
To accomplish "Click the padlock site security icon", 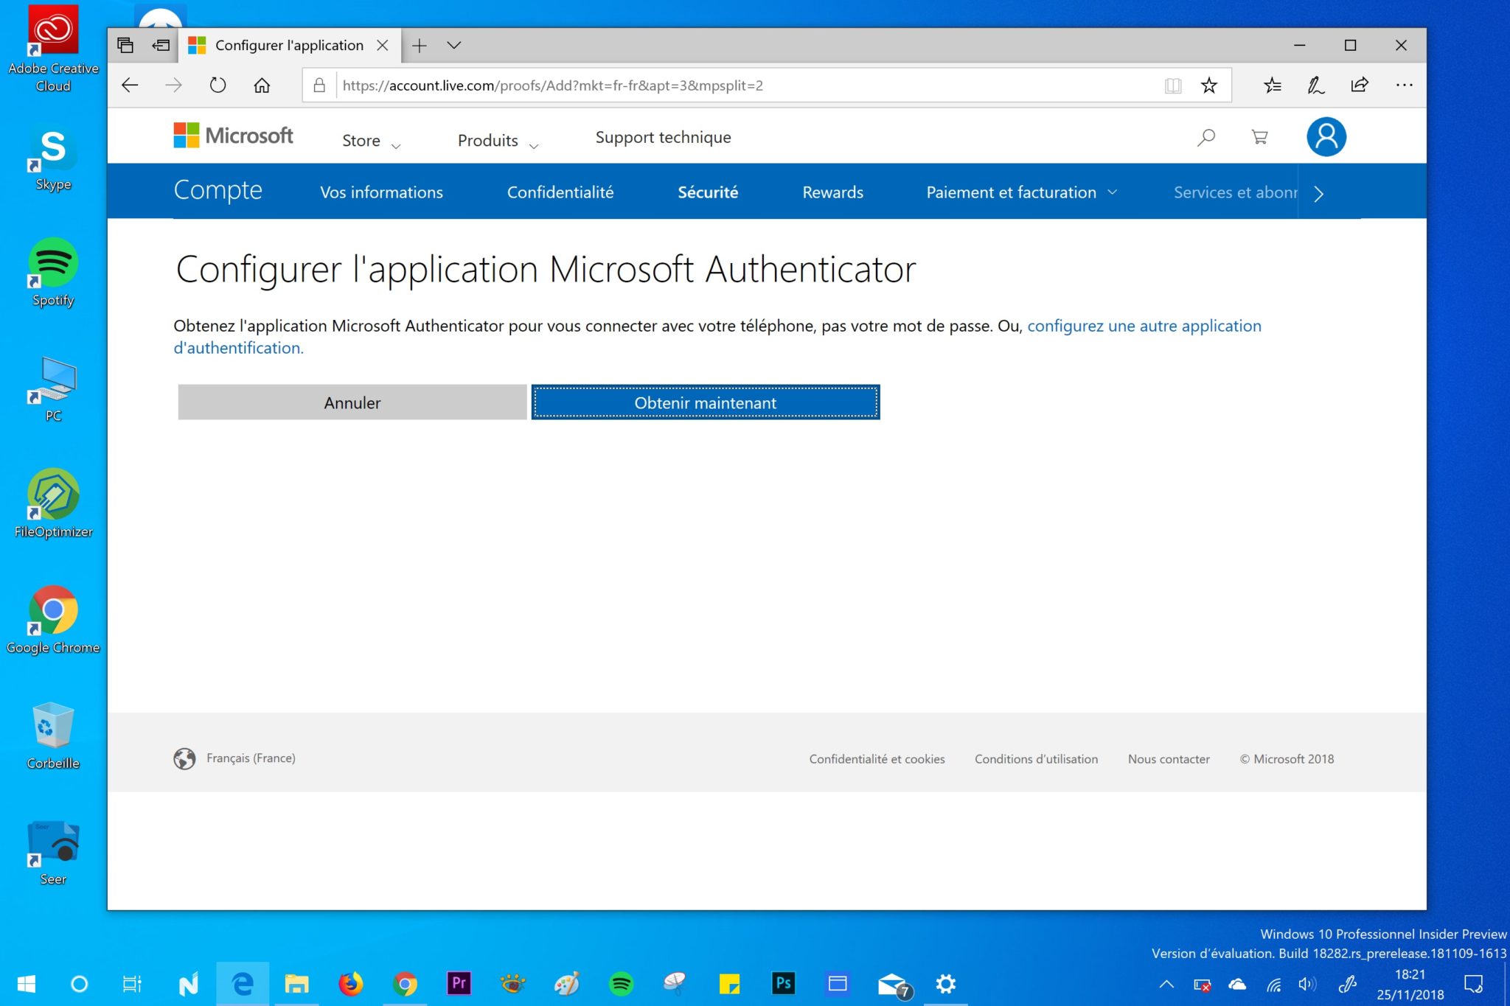I will [319, 85].
